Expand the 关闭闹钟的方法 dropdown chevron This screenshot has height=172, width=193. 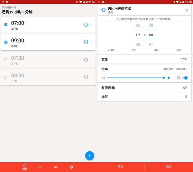pos(187,10)
